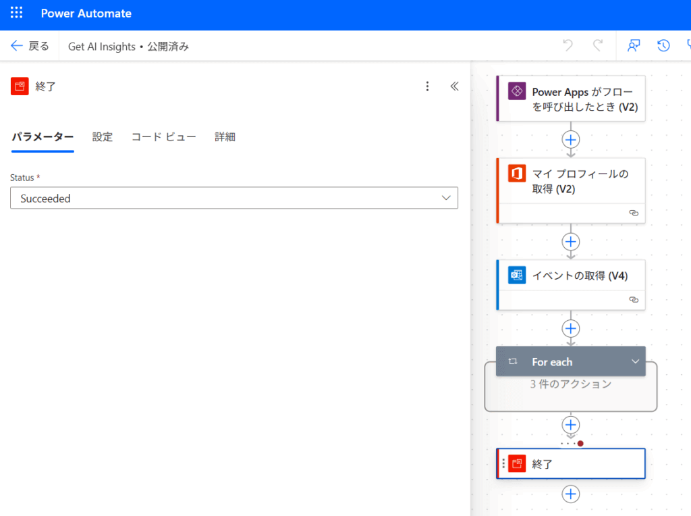
Task: Open the コード ビュー tab
Action: pos(163,136)
